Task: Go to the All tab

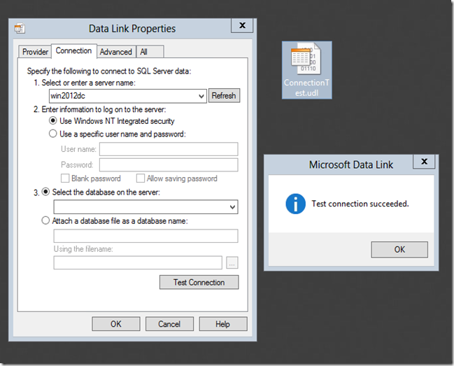Action: pyautogui.click(x=143, y=52)
